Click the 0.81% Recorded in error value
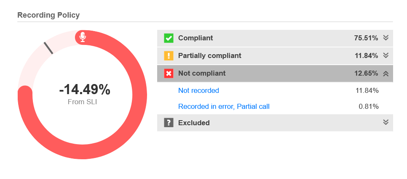Viewport: 407px width, 179px height. [368, 106]
